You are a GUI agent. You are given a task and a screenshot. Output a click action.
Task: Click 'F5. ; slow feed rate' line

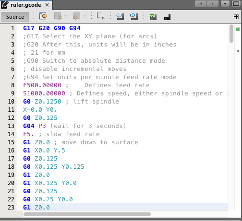pyautogui.click(x=61, y=134)
